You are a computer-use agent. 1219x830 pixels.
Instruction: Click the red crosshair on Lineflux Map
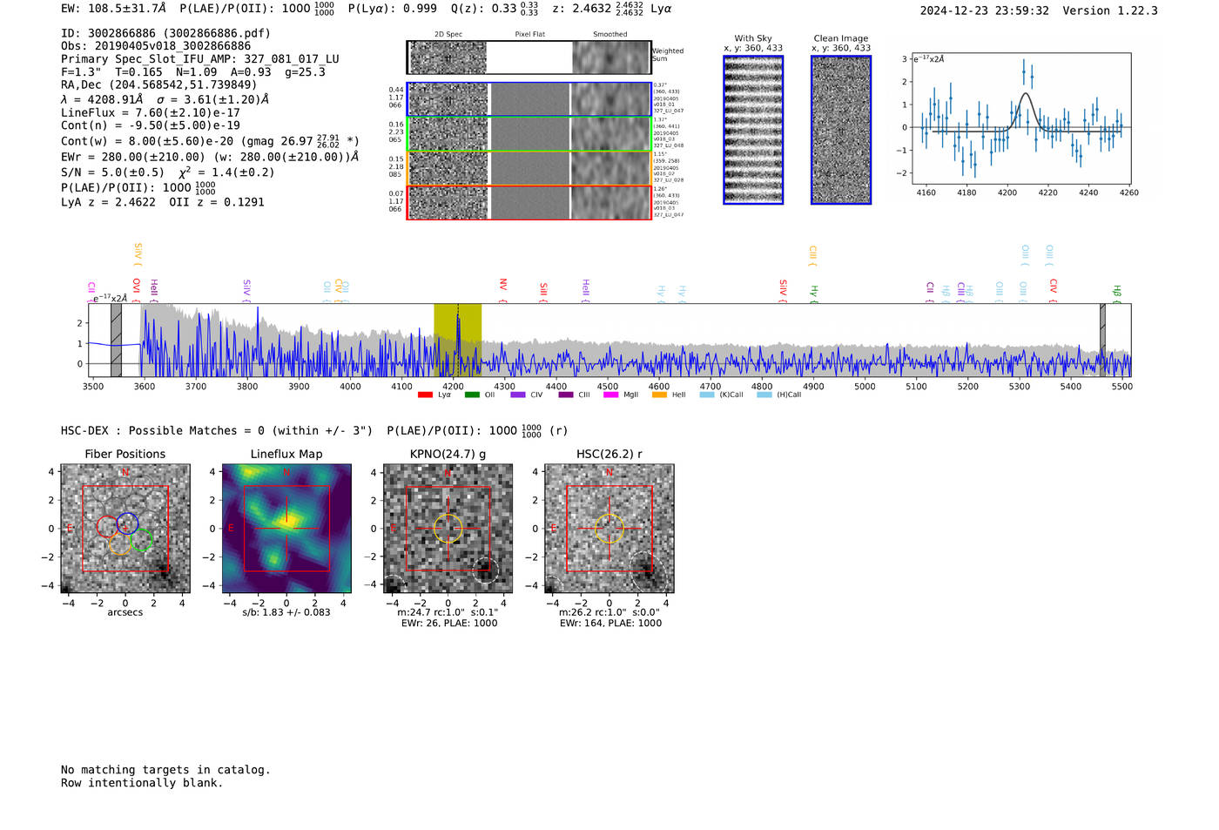coord(286,529)
